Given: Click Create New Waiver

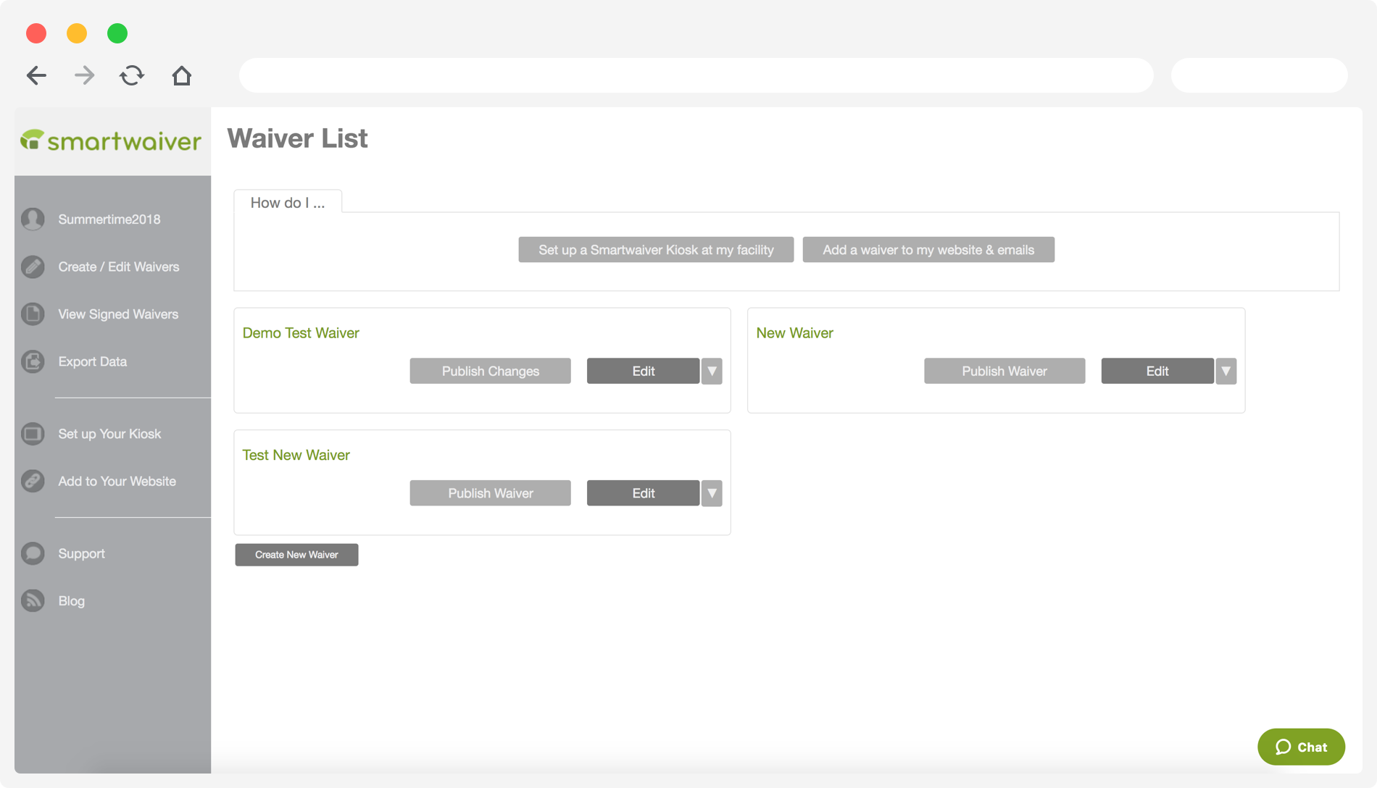Looking at the screenshot, I should pos(296,555).
